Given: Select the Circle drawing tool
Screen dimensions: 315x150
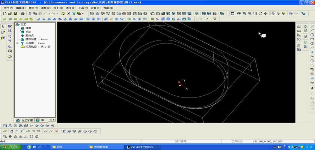Looking at the screenshot, I should (x=312, y=35).
